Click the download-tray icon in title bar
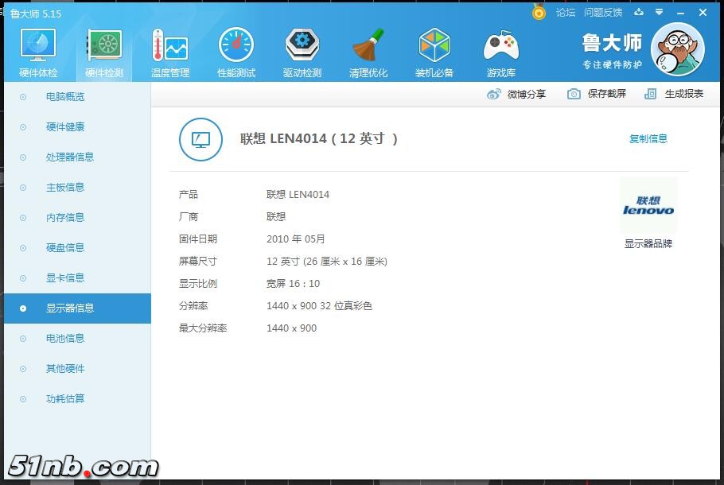Viewport: 724px width, 485px height. (x=639, y=13)
